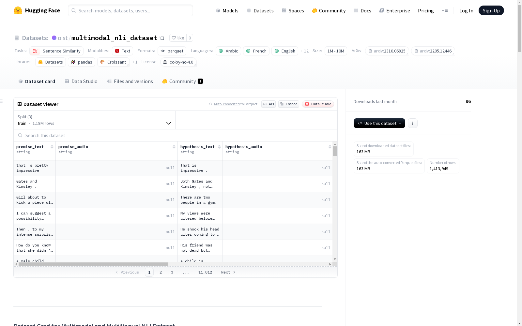Click the Sentence Similarity task tag
522x326 pixels.
pos(56,51)
